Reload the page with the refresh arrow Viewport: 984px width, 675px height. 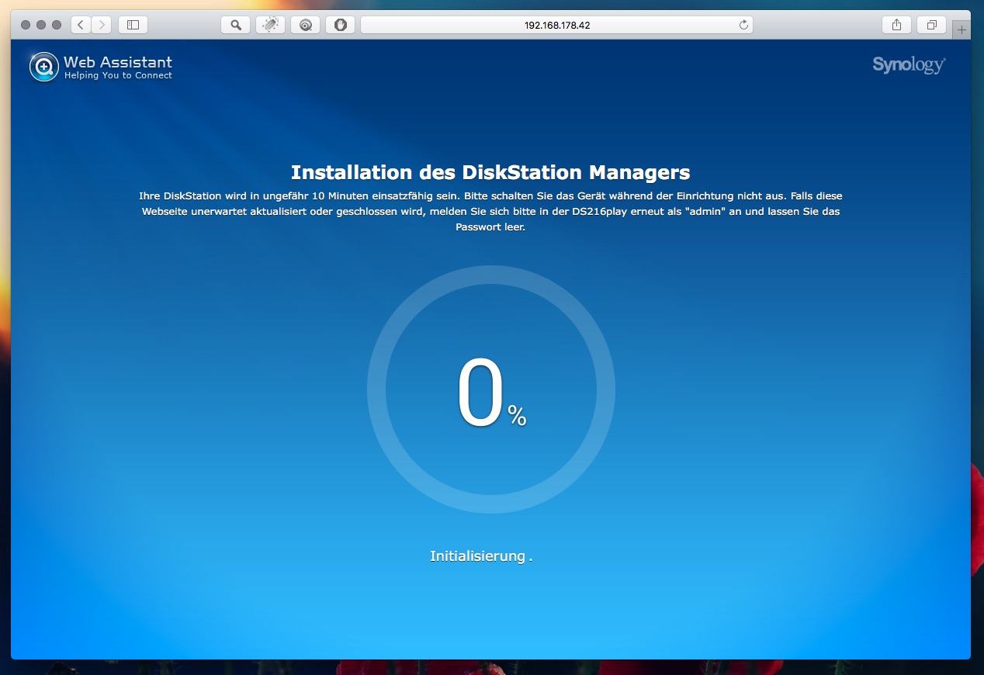tap(743, 25)
